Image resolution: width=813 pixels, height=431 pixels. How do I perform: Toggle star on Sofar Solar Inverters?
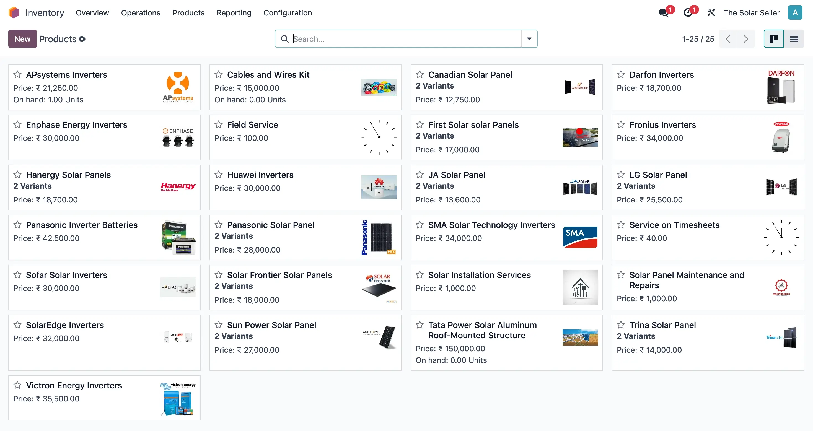[x=17, y=275]
